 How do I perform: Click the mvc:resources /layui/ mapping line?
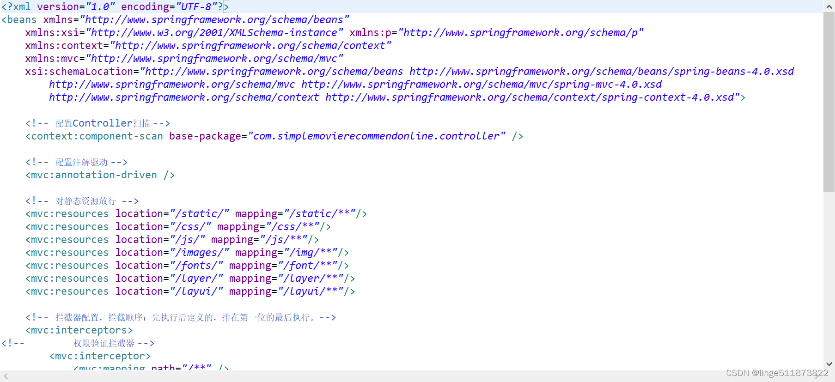190,291
